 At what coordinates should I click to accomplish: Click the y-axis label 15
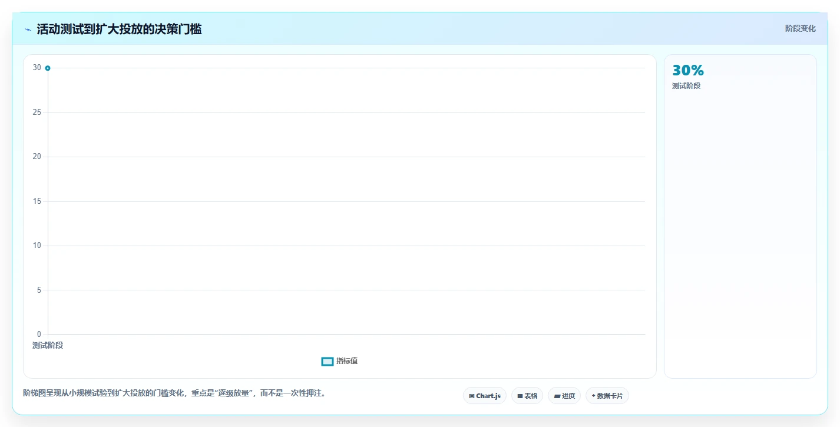tap(37, 201)
